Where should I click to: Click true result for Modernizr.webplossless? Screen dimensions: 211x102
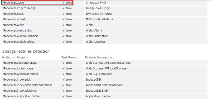coord(69,42)
